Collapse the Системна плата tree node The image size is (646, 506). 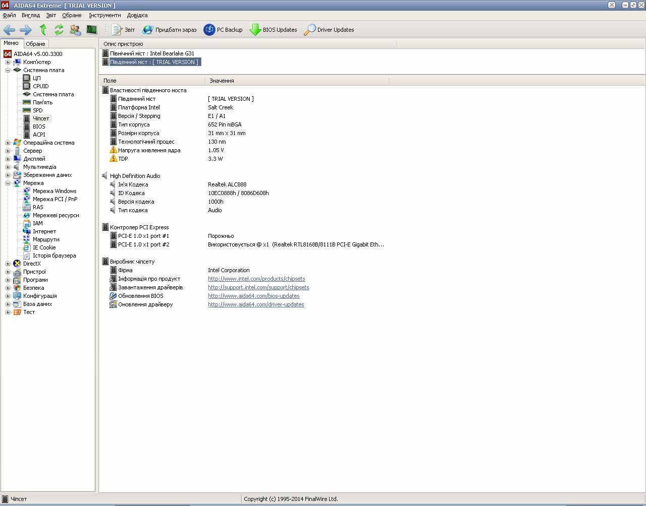point(8,70)
